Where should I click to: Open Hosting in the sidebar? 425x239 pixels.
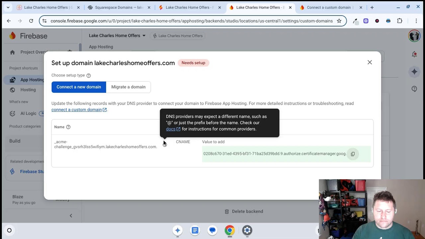pyautogui.click(x=28, y=90)
